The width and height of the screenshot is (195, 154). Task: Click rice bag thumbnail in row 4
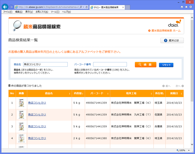[x=21, y=138]
